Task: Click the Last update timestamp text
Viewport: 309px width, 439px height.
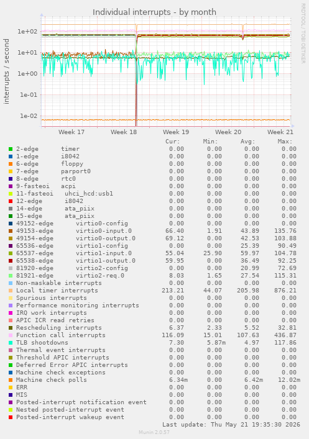Action: (x=231, y=425)
